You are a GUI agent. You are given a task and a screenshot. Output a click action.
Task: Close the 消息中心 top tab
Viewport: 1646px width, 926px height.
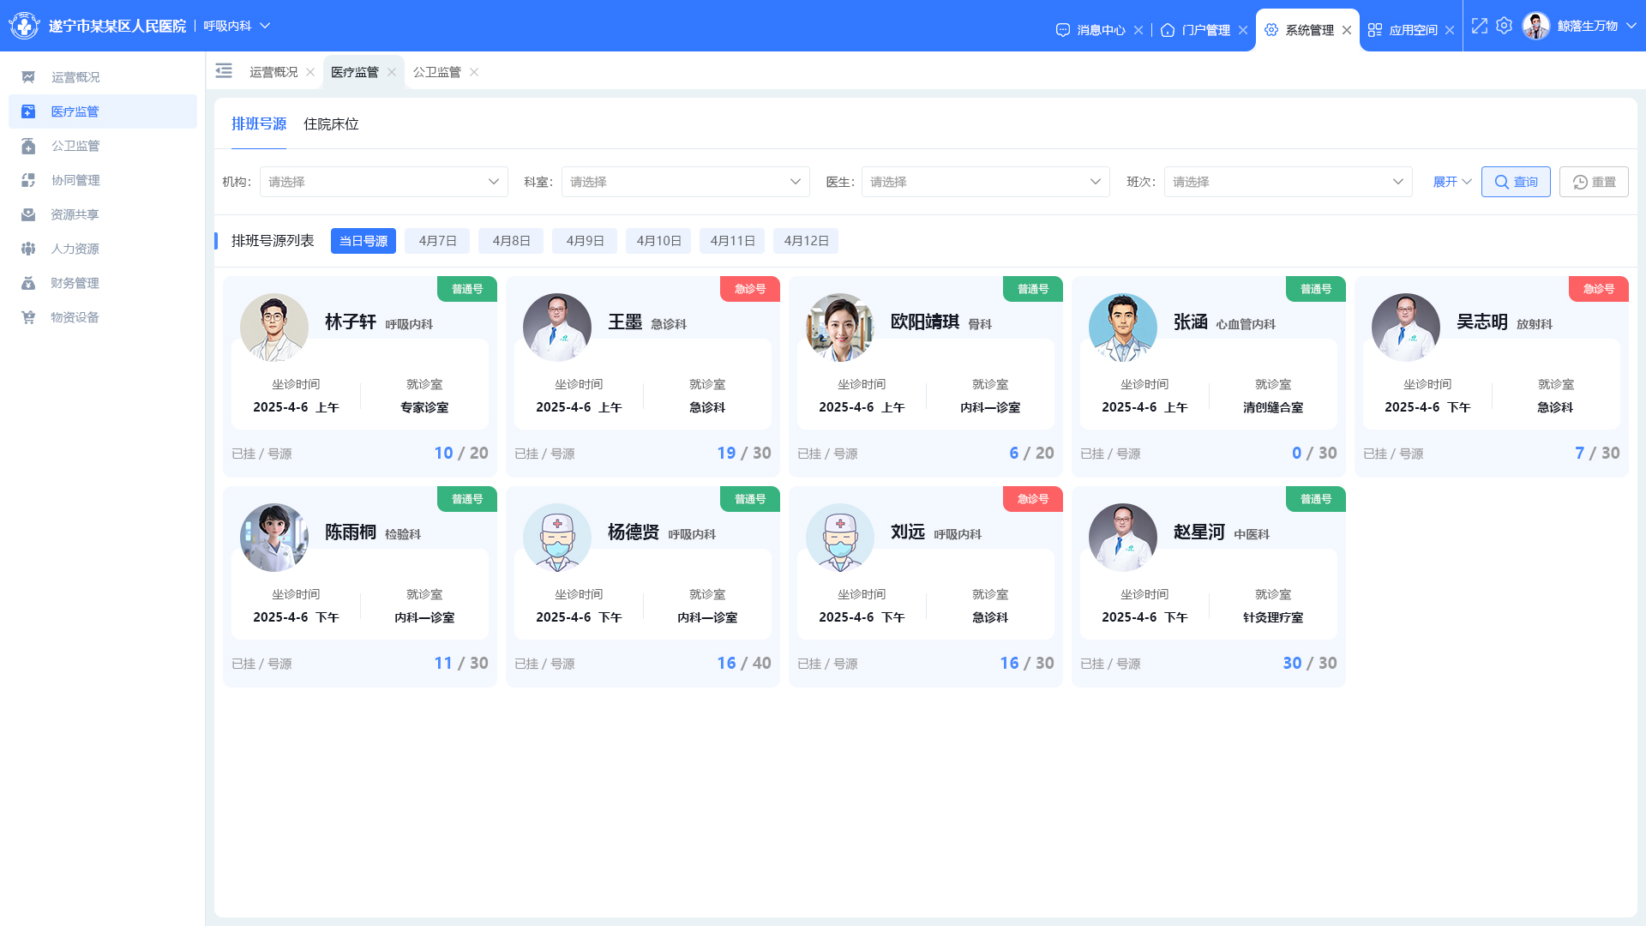click(x=1138, y=30)
